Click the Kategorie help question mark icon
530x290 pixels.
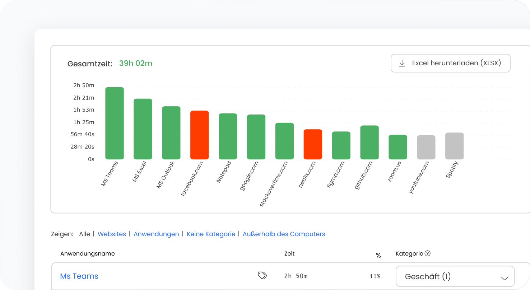coord(427,253)
